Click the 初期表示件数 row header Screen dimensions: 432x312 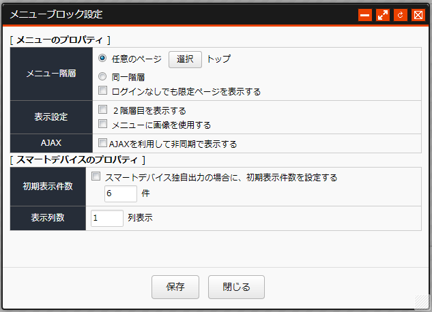click(x=48, y=187)
